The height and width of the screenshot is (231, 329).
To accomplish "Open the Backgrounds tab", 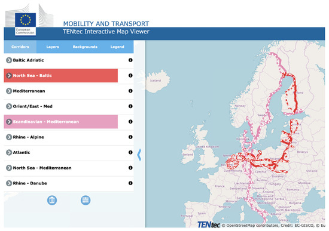I will pyautogui.click(x=85, y=47).
